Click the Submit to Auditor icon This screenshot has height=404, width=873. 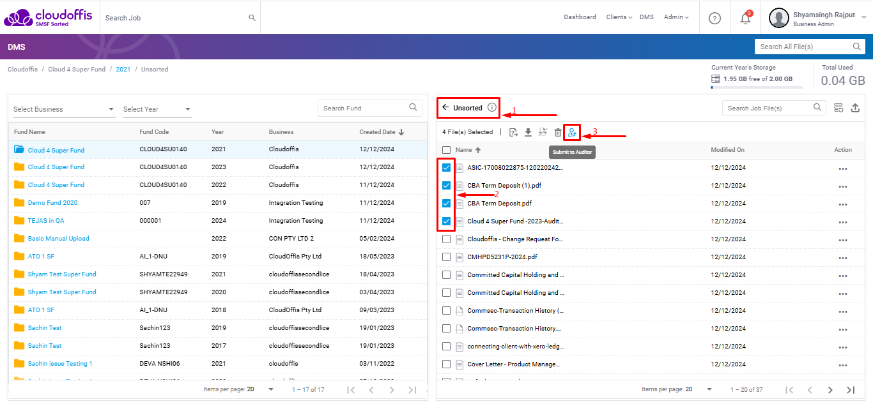pyautogui.click(x=572, y=132)
